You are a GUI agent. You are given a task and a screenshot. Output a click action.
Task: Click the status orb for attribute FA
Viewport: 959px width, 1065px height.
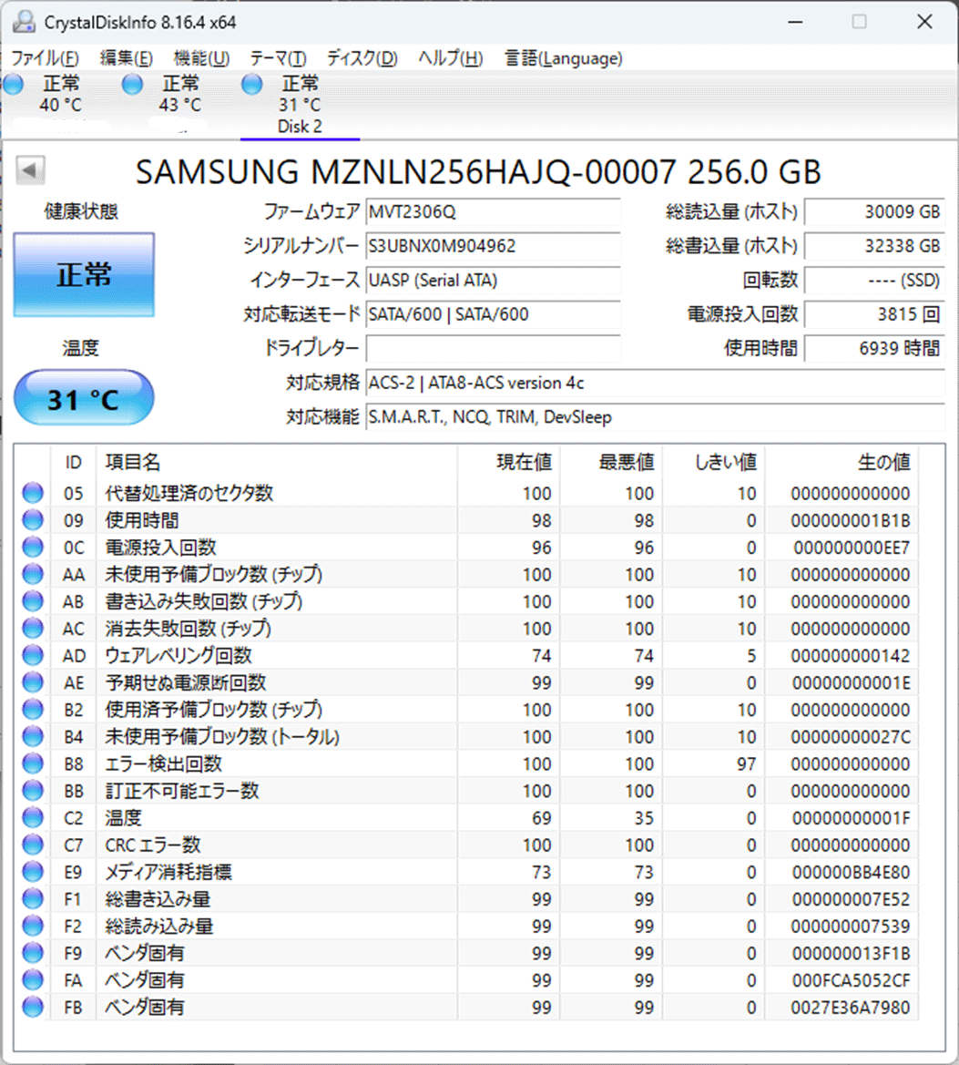click(x=33, y=979)
